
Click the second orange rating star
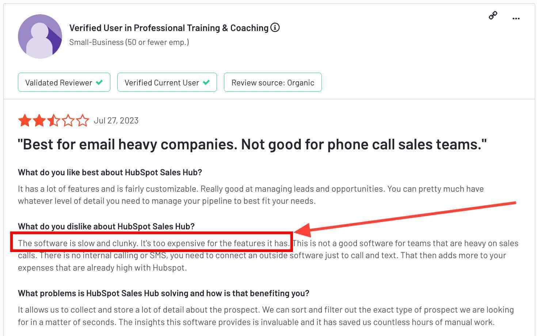pyautogui.click(x=39, y=120)
